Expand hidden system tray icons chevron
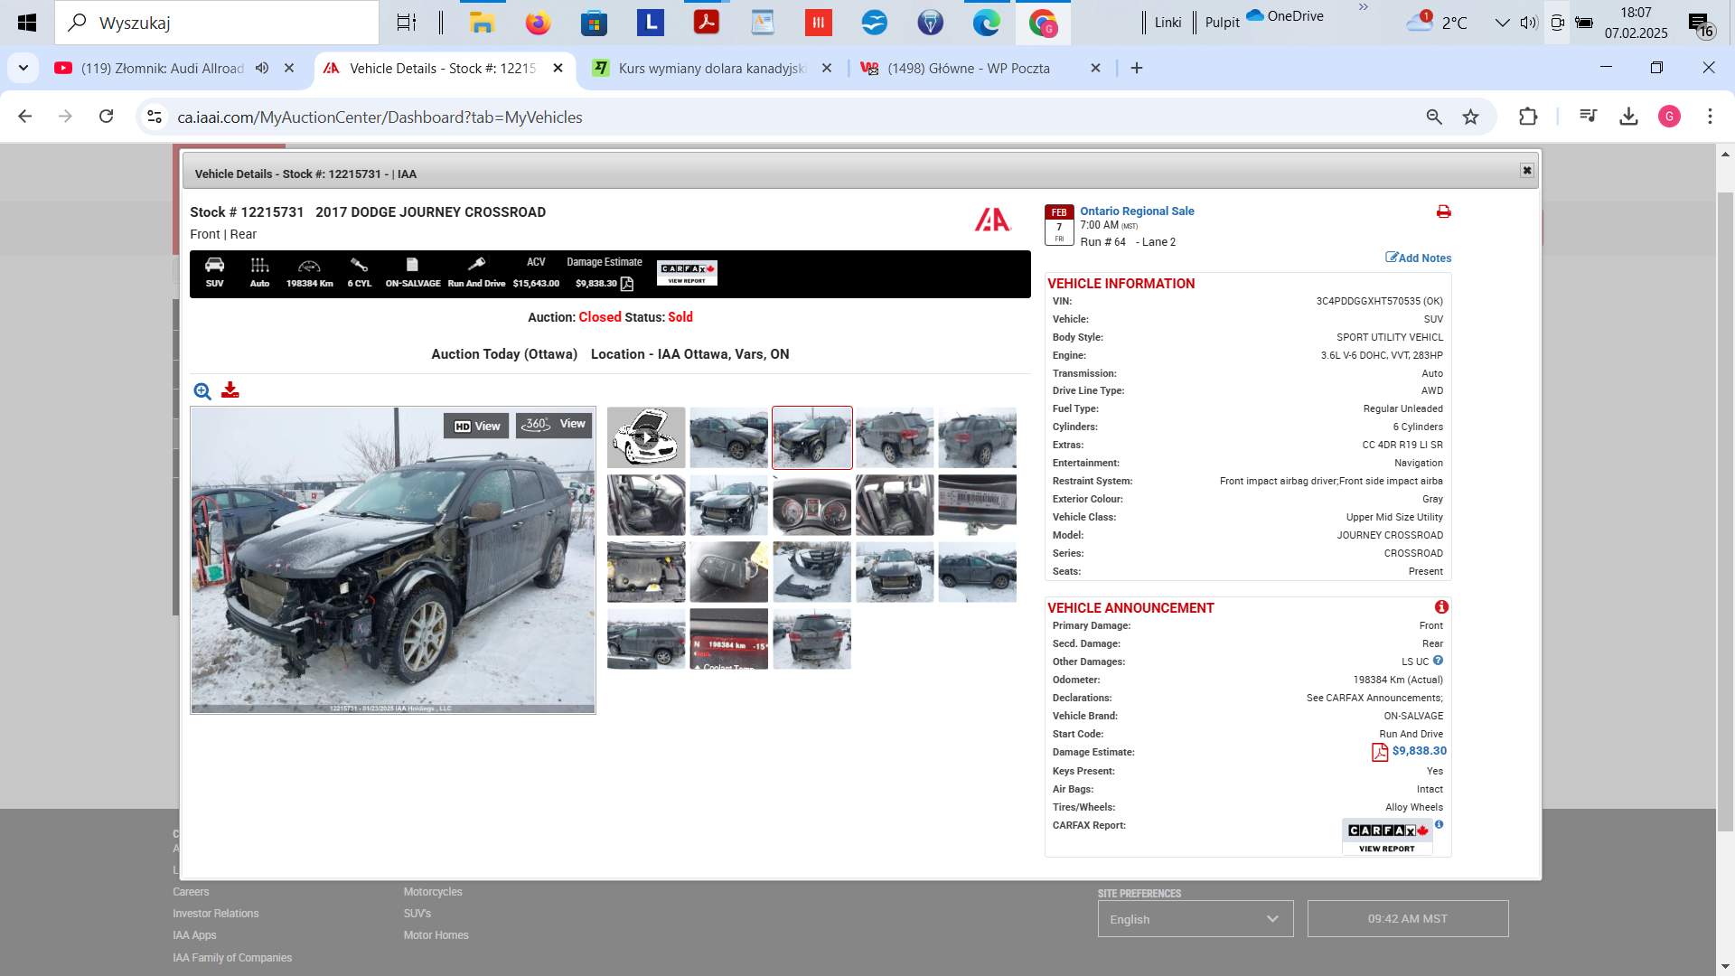Viewport: 1735px width, 976px height. 1502,23
